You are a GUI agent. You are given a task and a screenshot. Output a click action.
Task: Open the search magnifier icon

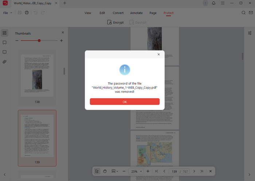click(x=243, y=13)
